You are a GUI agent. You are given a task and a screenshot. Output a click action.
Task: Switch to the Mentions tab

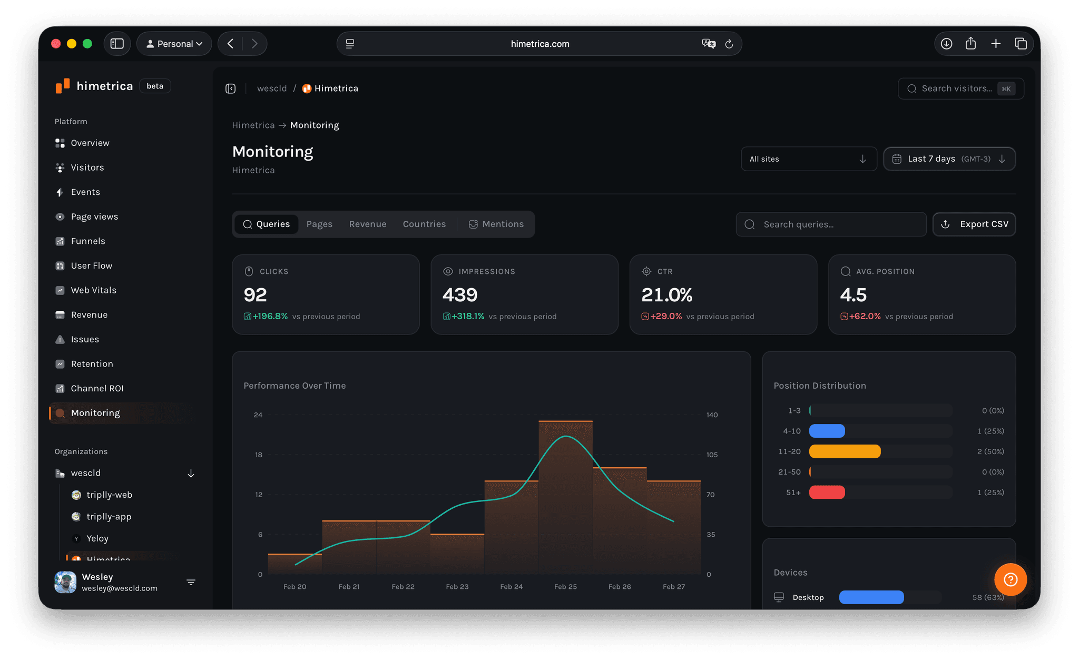pos(496,224)
